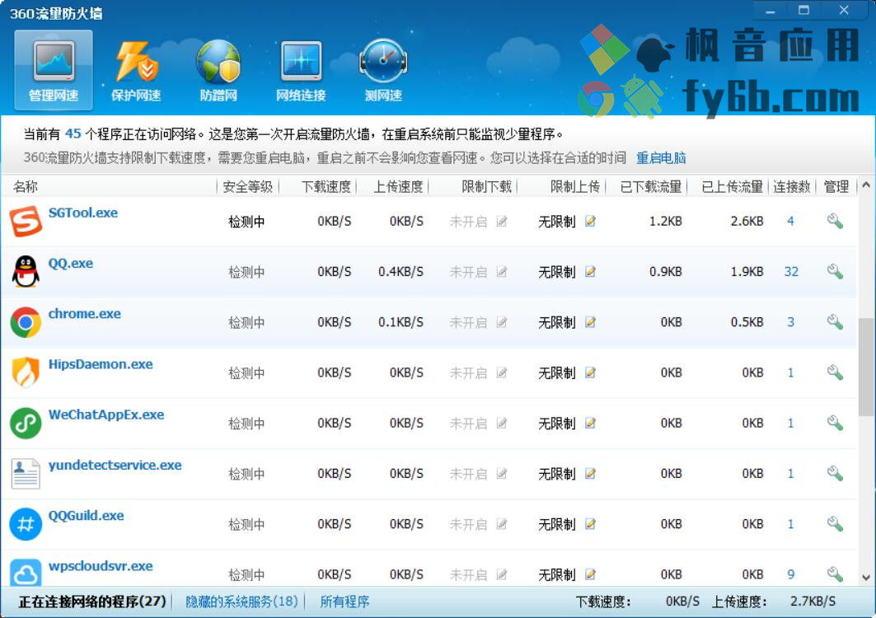
Task: Edit download limit for SGTool.exe
Action: [502, 222]
